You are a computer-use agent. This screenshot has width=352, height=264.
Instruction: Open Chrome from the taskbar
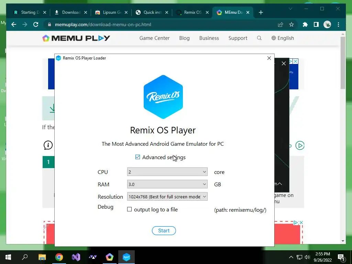pyautogui.click(x=59, y=257)
